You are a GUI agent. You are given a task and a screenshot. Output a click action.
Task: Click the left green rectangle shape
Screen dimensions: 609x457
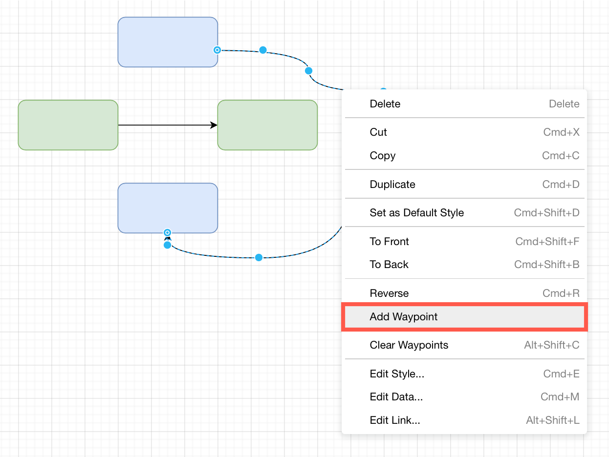click(67, 125)
